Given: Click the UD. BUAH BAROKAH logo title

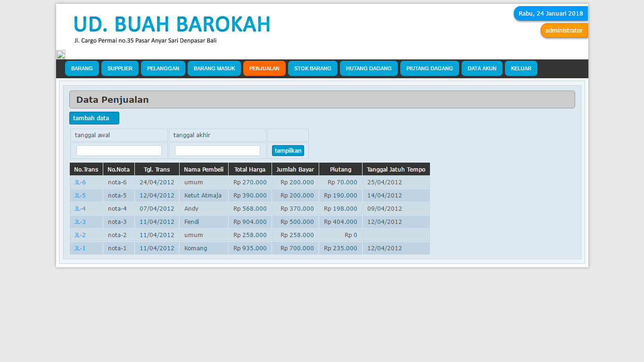Looking at the screenshot, I should tap(172, 25).
